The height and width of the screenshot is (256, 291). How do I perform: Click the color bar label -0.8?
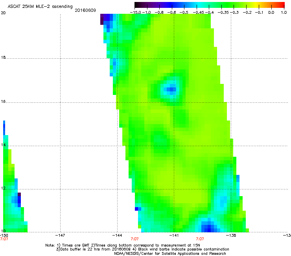[159, 13]
